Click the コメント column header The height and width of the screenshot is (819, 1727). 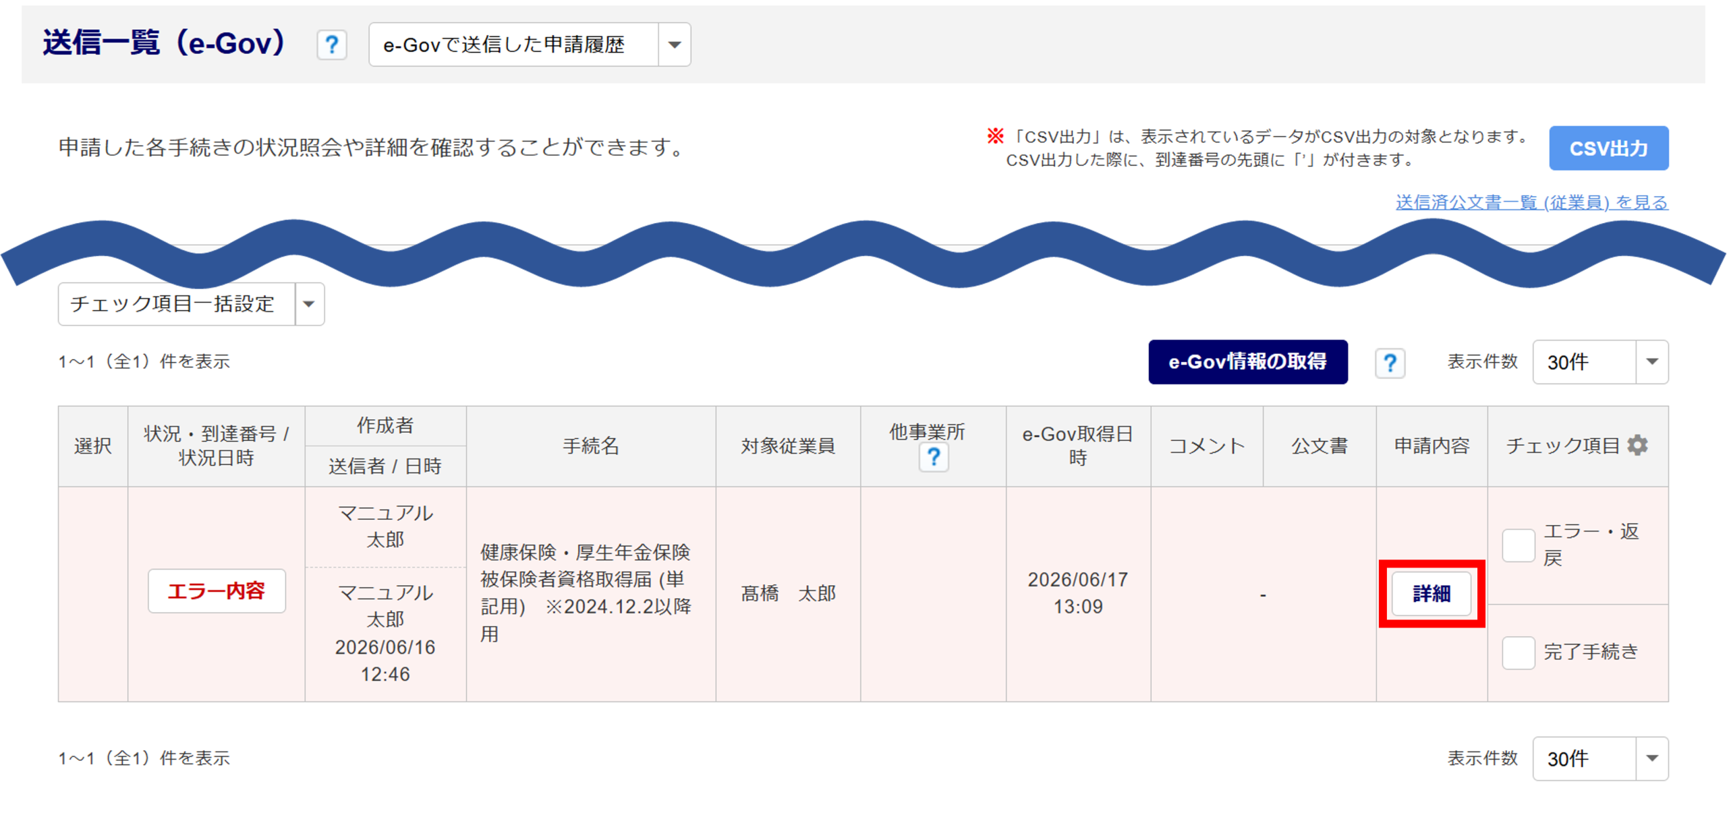[1206, 446]
